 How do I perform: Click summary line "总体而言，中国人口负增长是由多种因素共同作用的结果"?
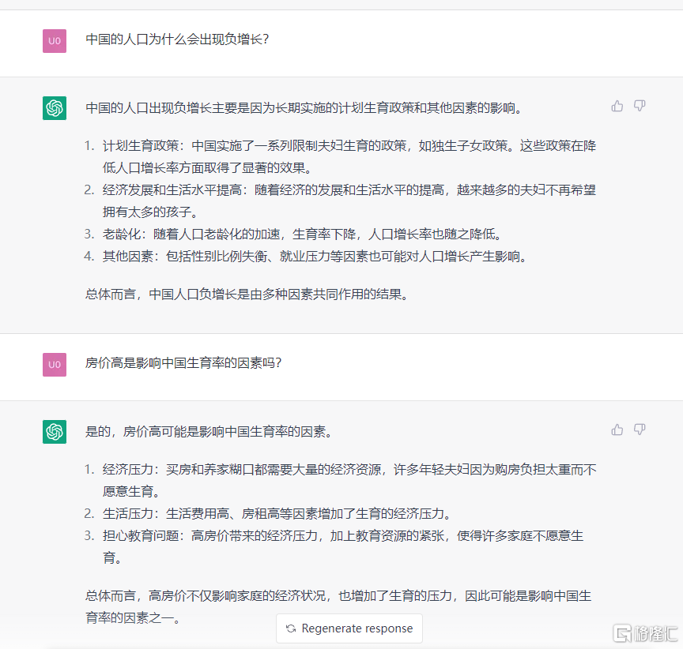[x=247, y=294]
